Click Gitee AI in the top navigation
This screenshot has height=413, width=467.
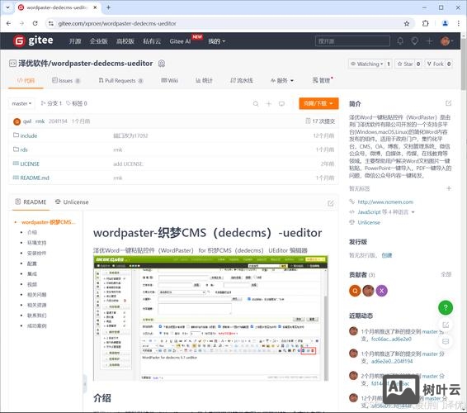tap(180, 41)
